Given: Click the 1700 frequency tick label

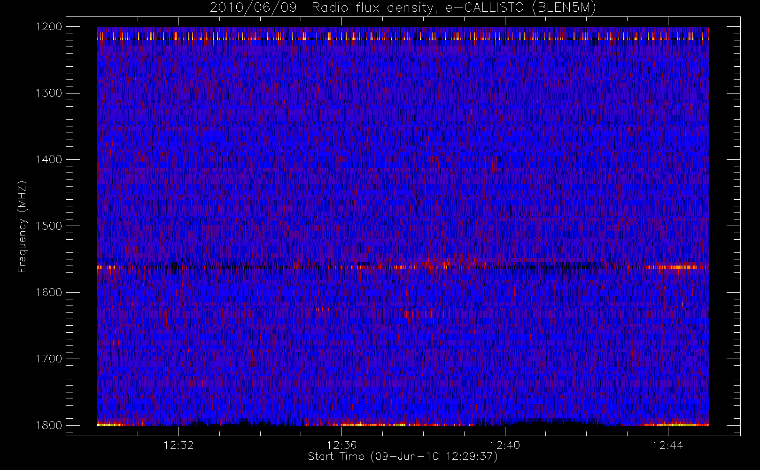Looking at the screenshot, I should coord(49,359).
